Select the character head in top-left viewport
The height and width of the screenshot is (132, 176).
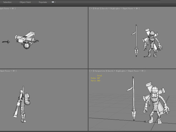point(27,46)
